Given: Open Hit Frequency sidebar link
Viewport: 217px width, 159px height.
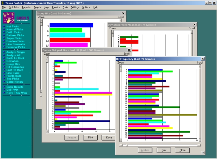Looking at the screenshot, I should [15, 67].
